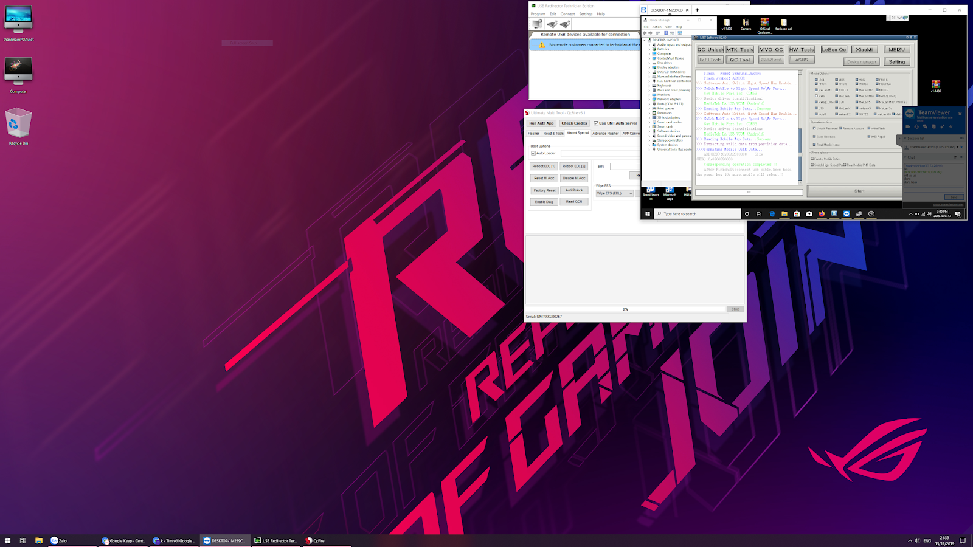This screenshot has height=547, width=973.
Task: Open the TeamViewer chat icon
Action: [x=925, y=126]
